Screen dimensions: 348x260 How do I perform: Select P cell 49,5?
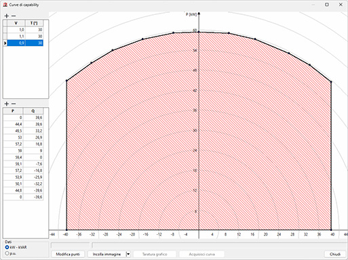(13, 131)
